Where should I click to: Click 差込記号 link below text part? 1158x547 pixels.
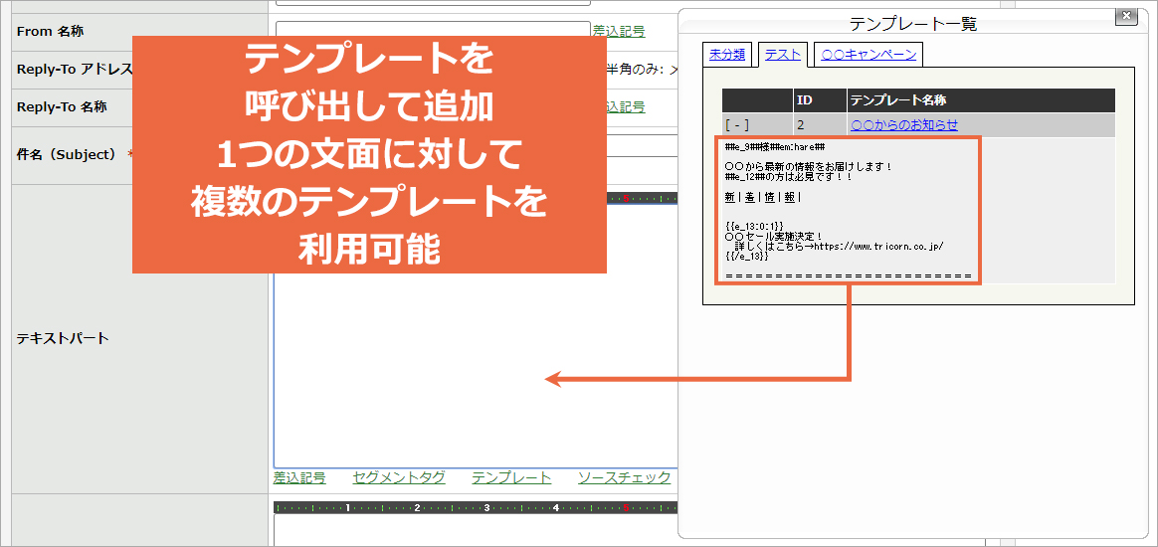click(x=299, y=477)
